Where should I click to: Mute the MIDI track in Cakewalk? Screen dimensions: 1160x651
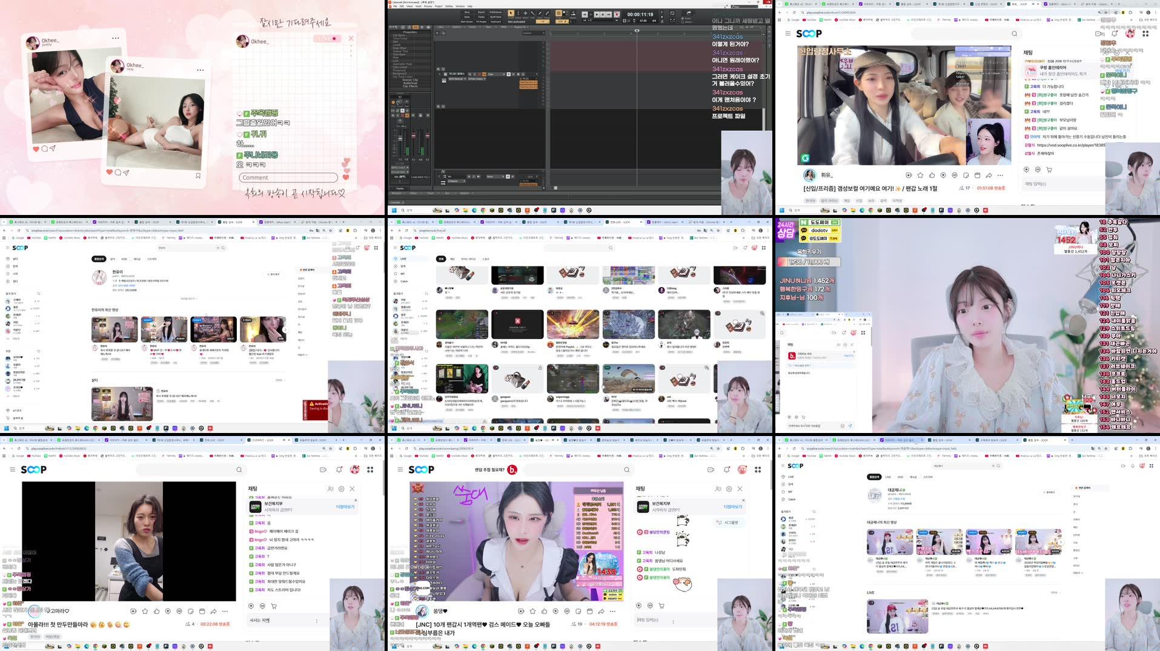click(x=469, y=74)
